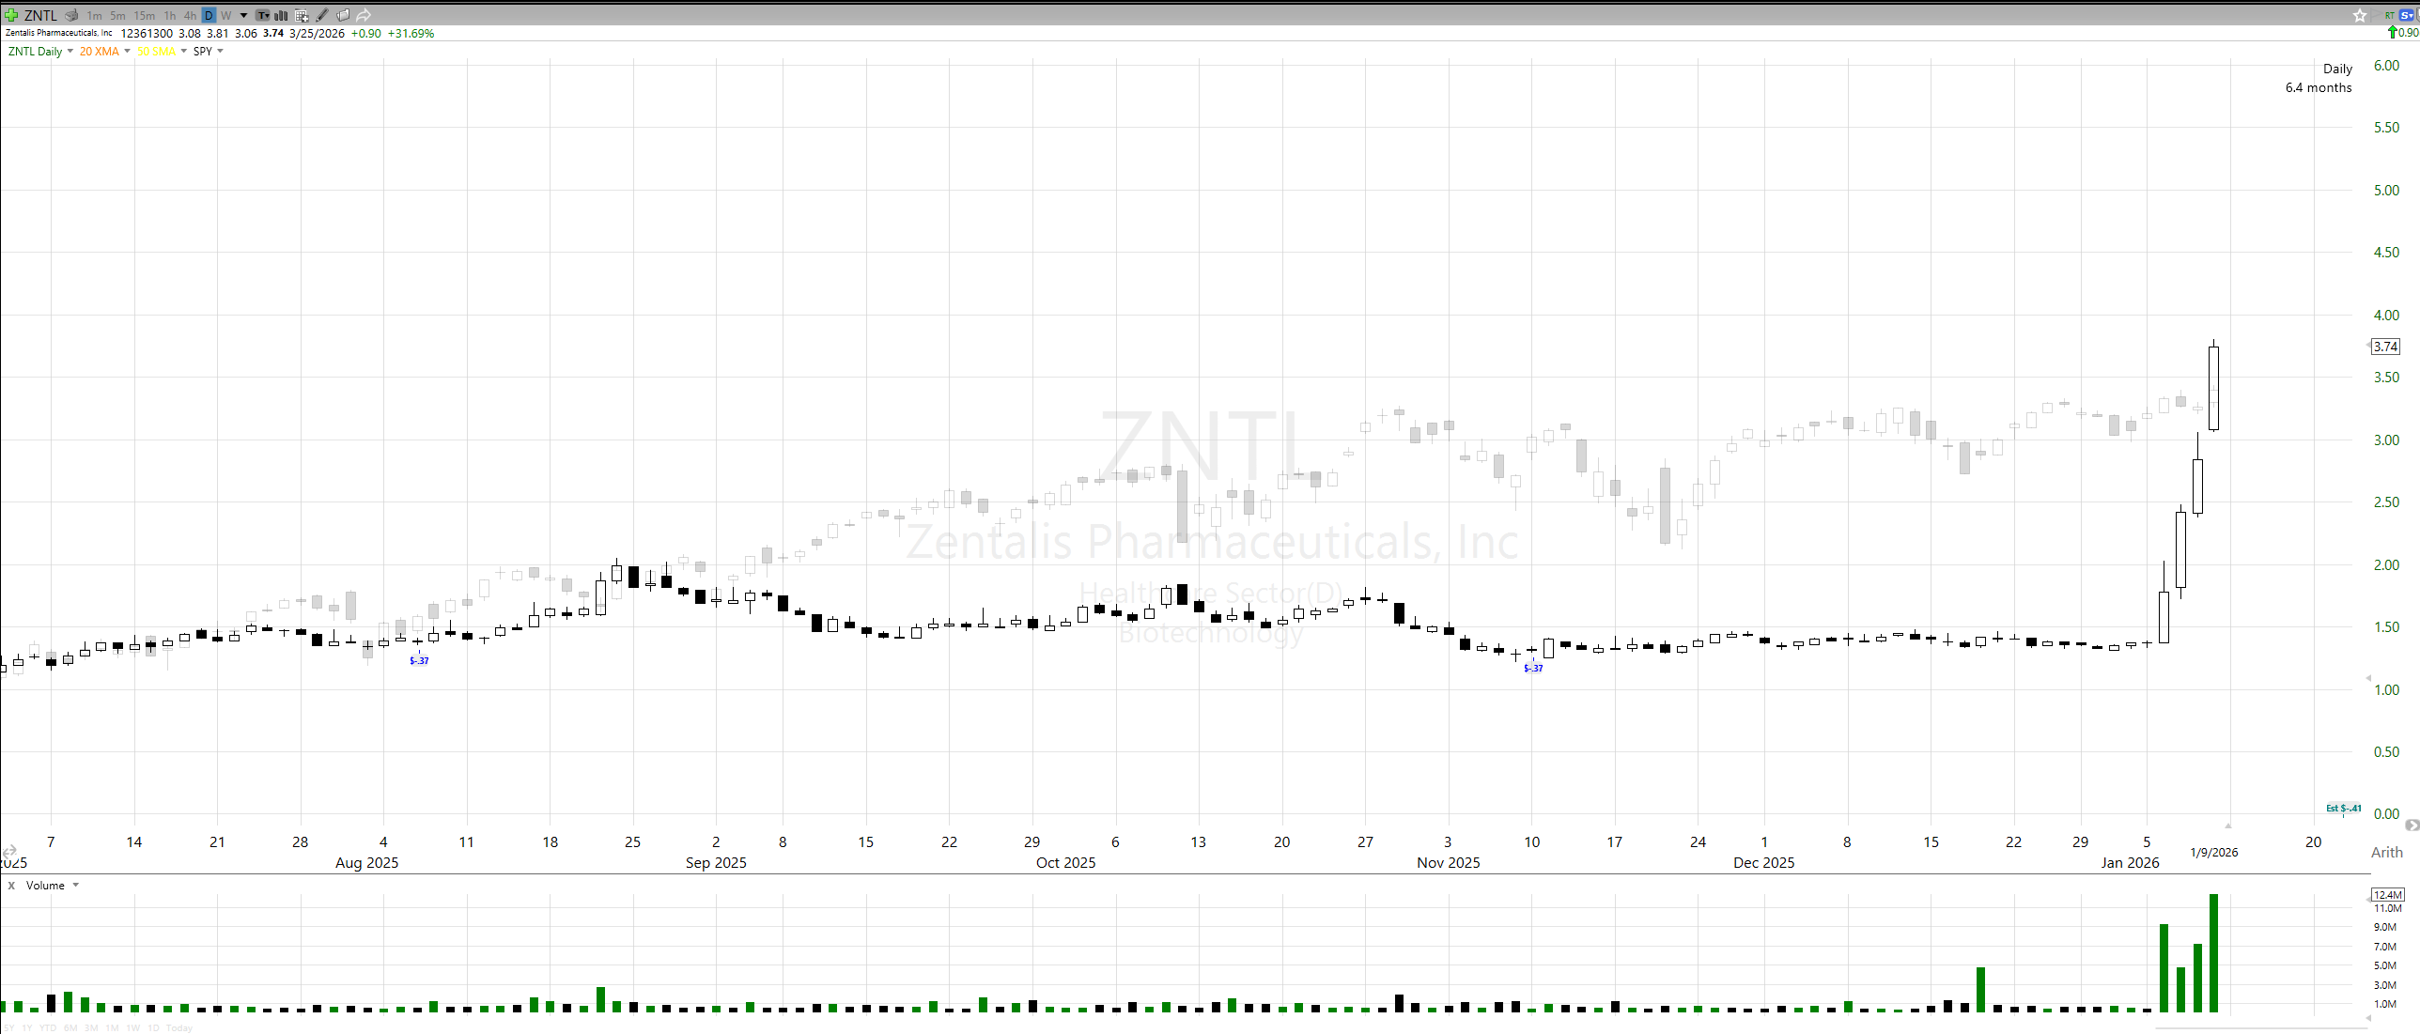Expand the Volume pane dropdown
2420x1034 pixels.
click(x=76, y=886)
